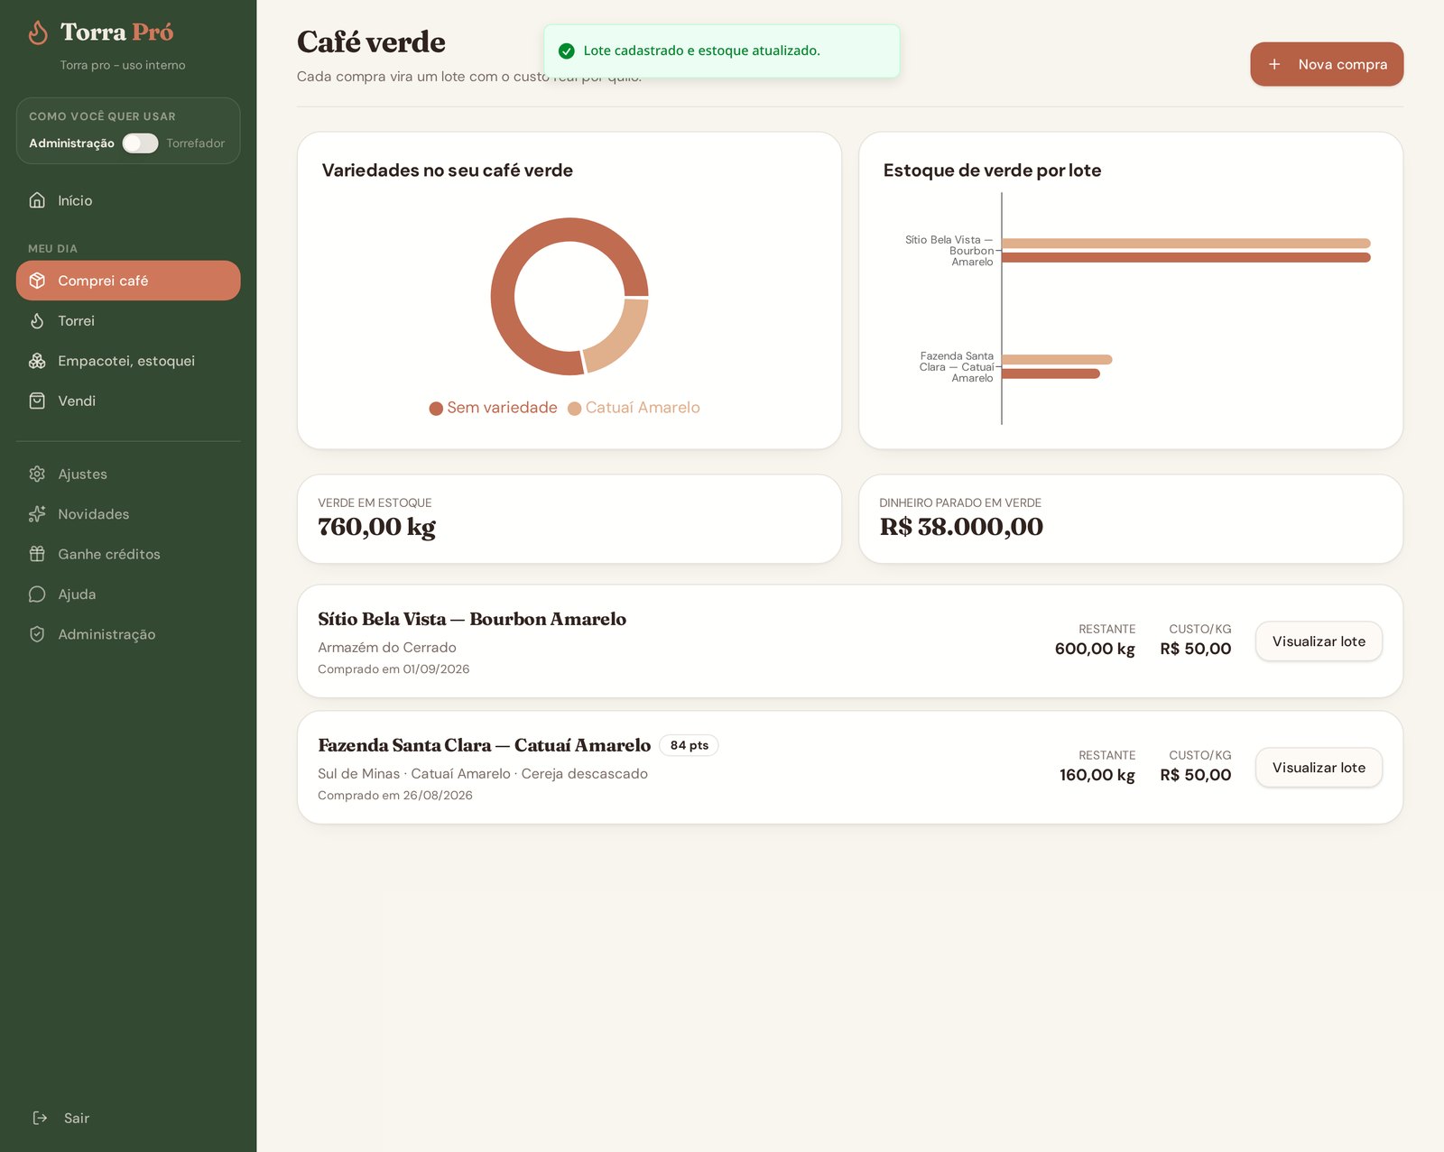Click the Armazém do Cerrado text
Screen dimensions: 1444x1152
click(x=387, y=648)
